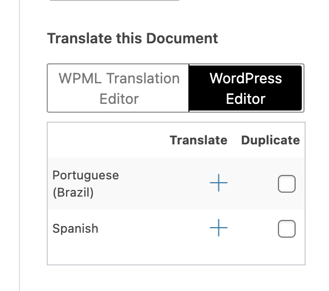Select the Spanish language label

[x=75, y=228]
